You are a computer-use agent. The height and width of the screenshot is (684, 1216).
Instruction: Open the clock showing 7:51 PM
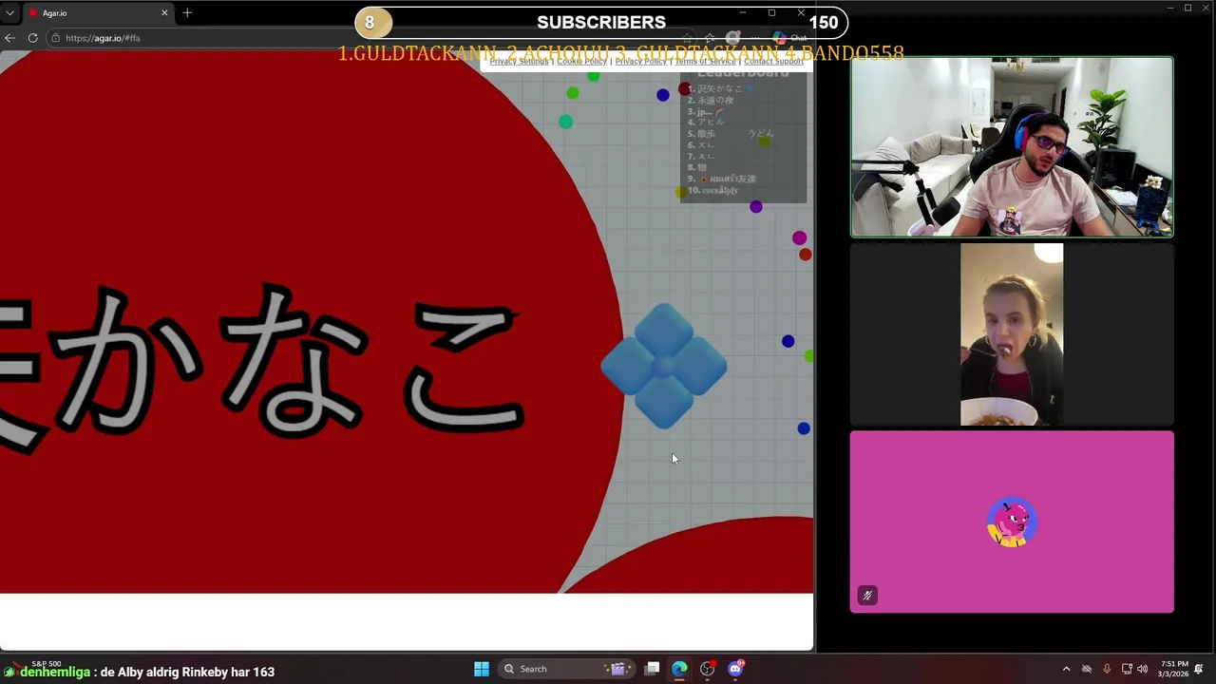pyautogui.click(x=1174, y=669)
